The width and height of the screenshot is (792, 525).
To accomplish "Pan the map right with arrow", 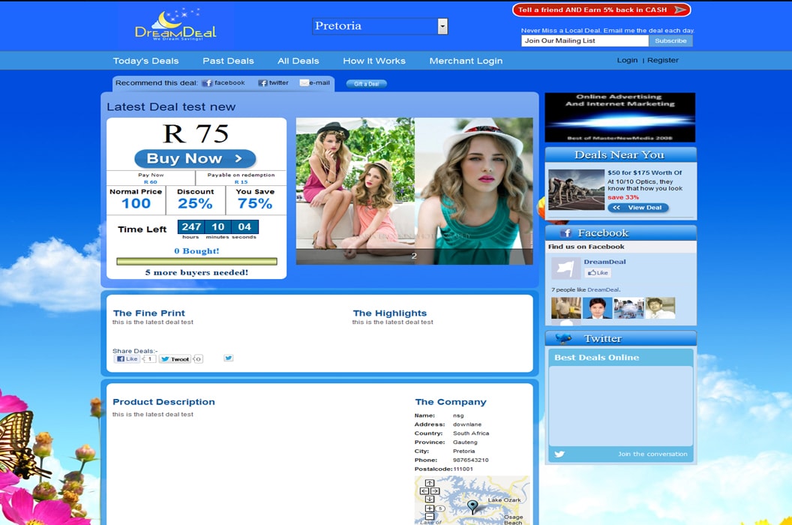I will click(435, 491).
